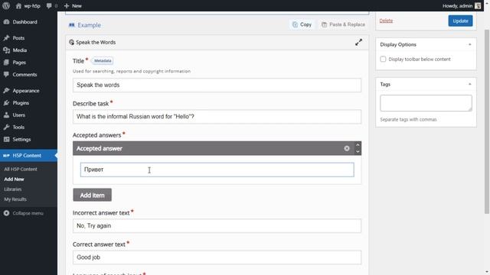Open the Metadata button next to Title
490x275 pixels.
tap(103, 61)
